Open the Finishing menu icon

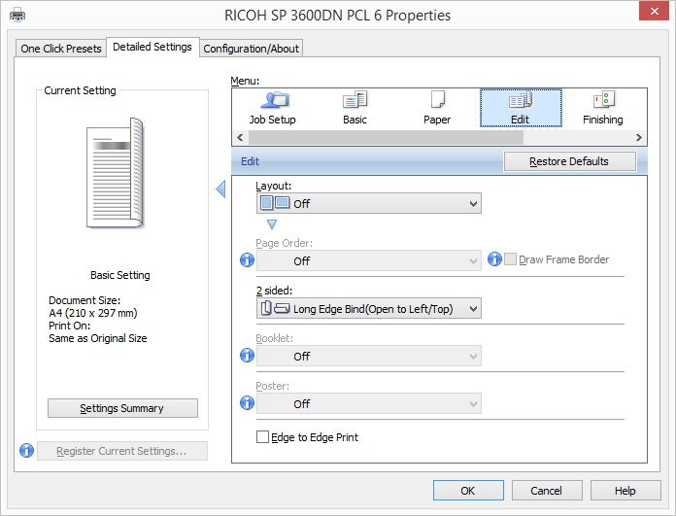(x=602, y=107)
